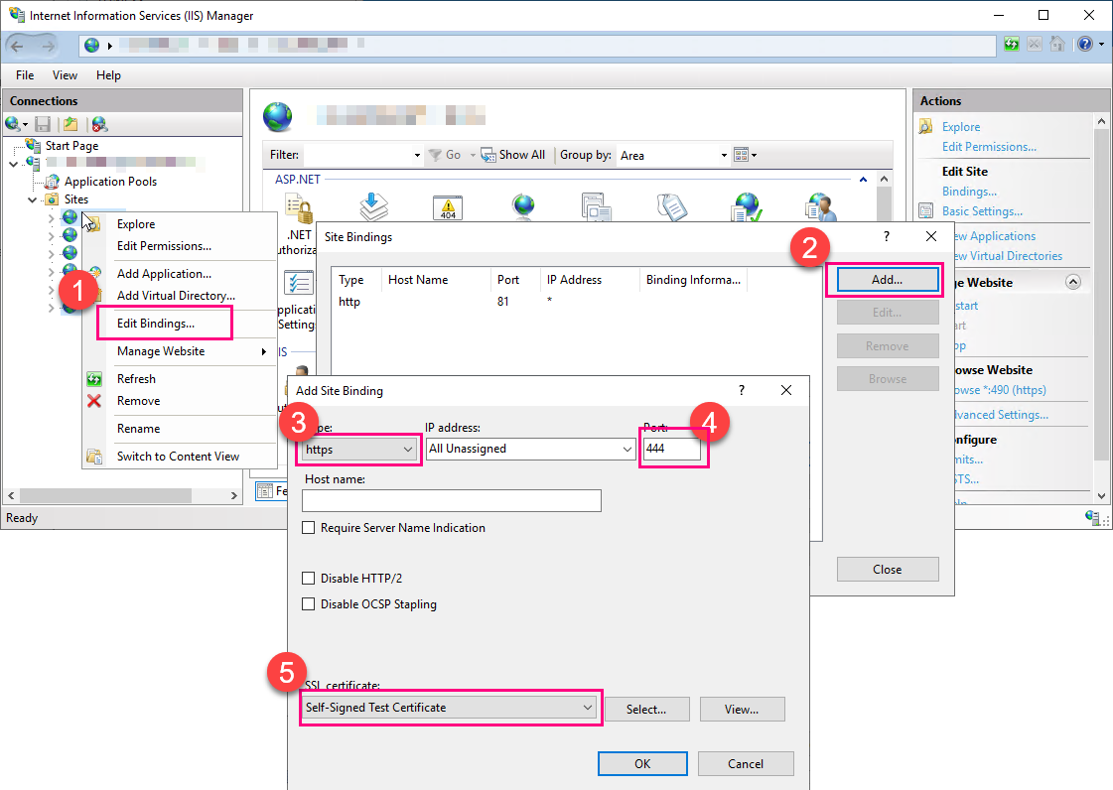
Task: Expand the IP address All Unassigned combo box
Action: (530, 449)
